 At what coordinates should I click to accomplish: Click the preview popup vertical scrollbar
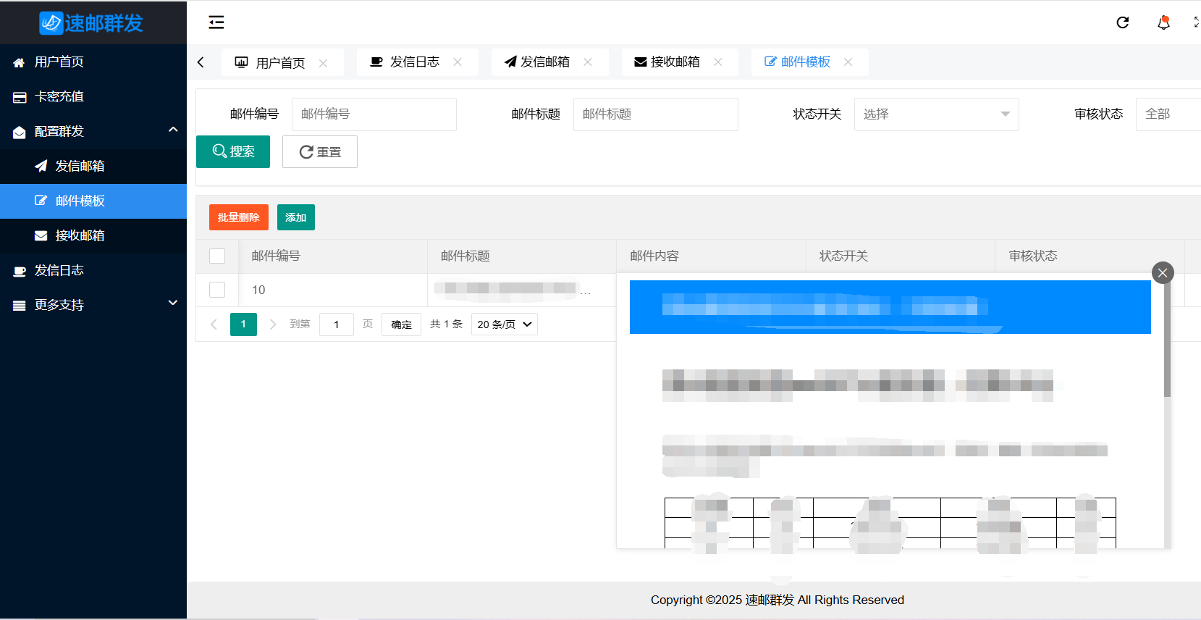pyautogui.click(x=1167, y=340)
